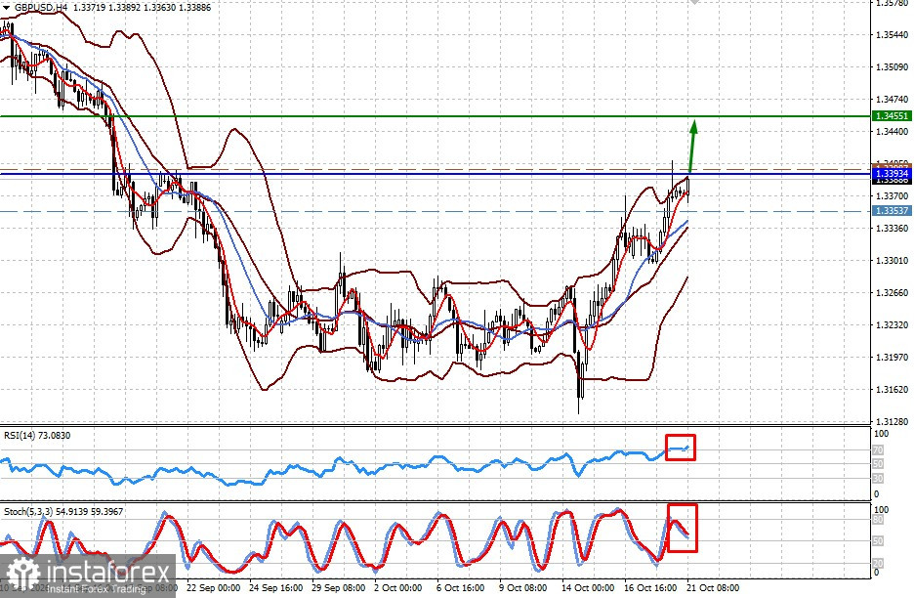Click the GBPUSD,H4 chart title
This screenshot has width=914, height=598.
tap(41, 8)
